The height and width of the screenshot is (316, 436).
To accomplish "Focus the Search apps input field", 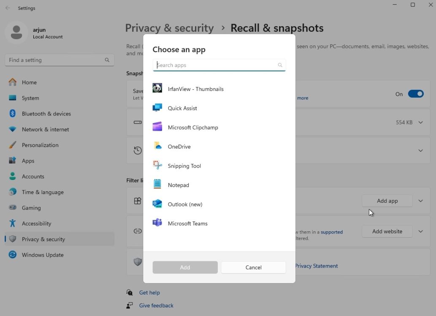I will click(x=219, y=65).
